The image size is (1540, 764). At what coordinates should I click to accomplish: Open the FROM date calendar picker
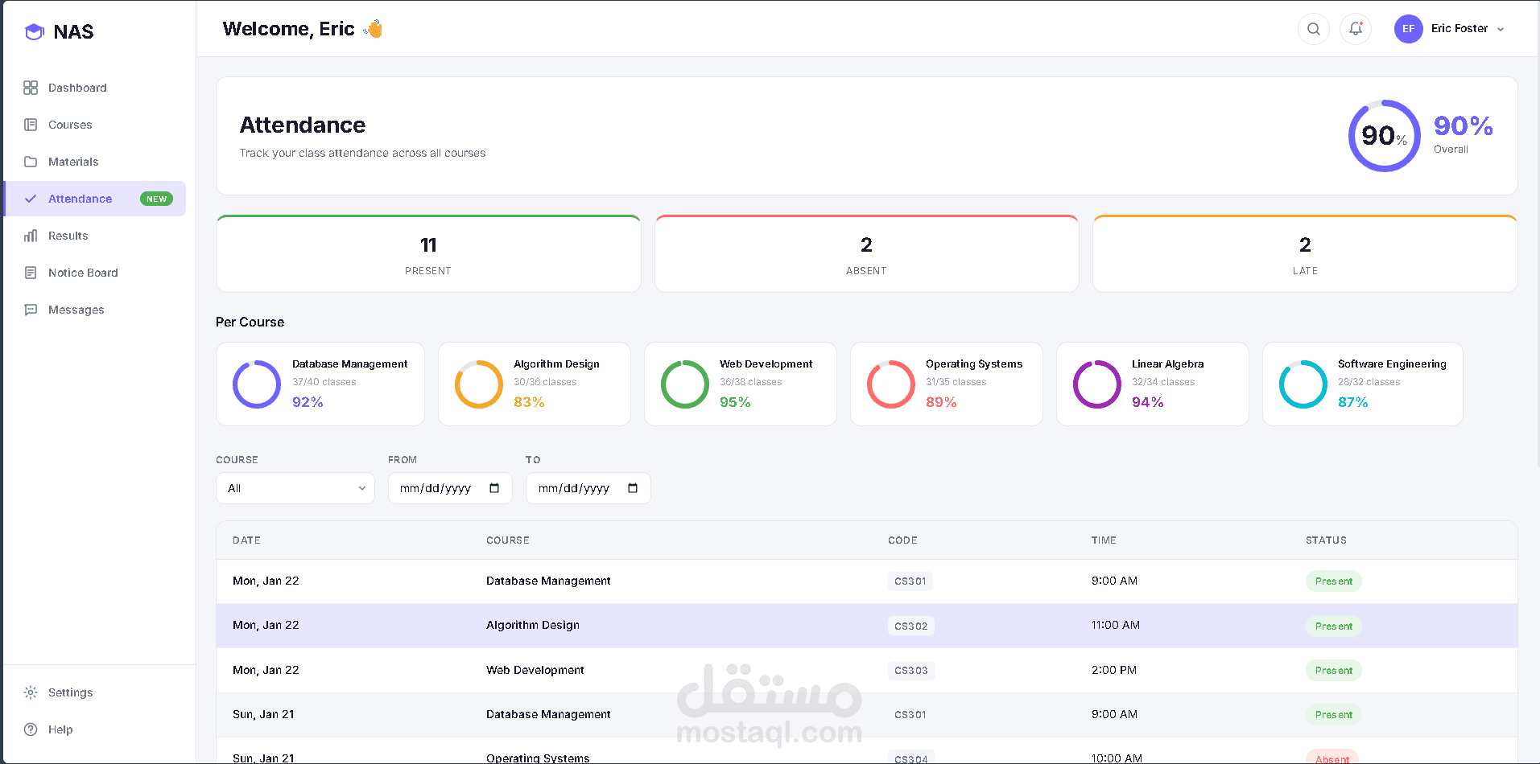pos(494,488)
